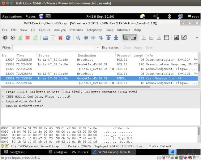201x160 pixels.
Task: Go to specified packet number icon
Action: coord(101,38)
